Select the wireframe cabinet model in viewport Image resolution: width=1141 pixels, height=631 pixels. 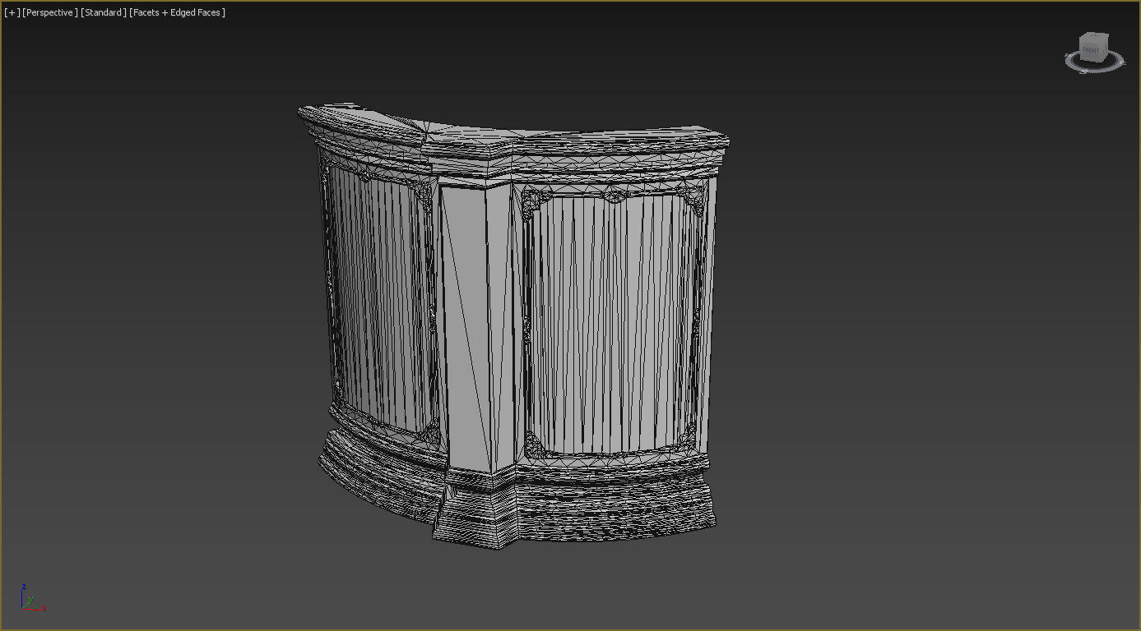tap(513, 327)
